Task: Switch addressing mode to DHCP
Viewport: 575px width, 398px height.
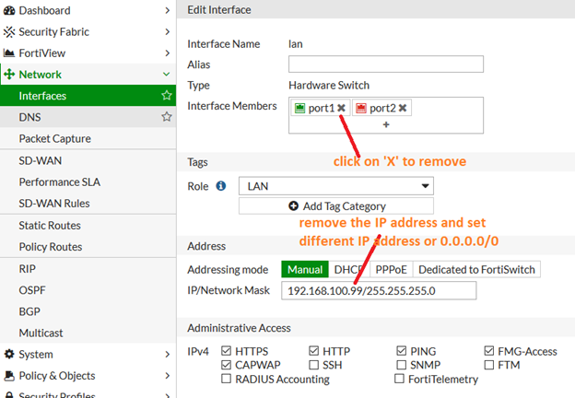Action: tap(348, 270)
